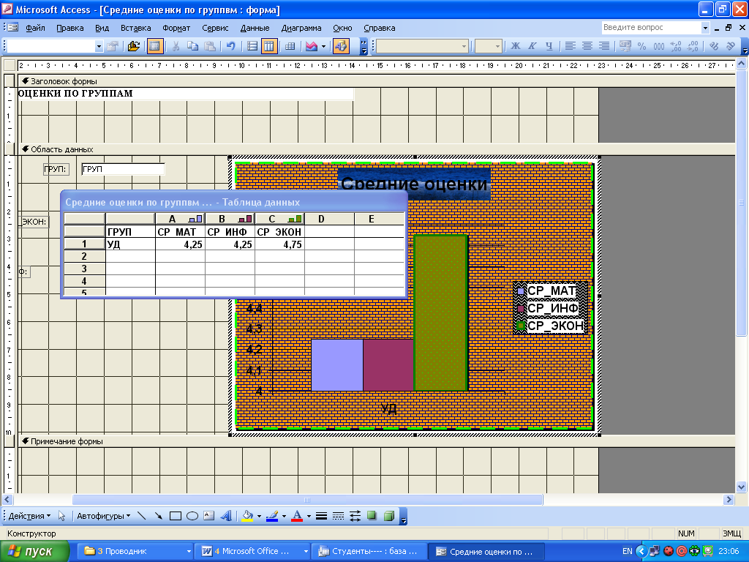This screenshot has width=749, height=562.
Task: Choose the Select Objects pointer tool
Action: click(61, 516)
